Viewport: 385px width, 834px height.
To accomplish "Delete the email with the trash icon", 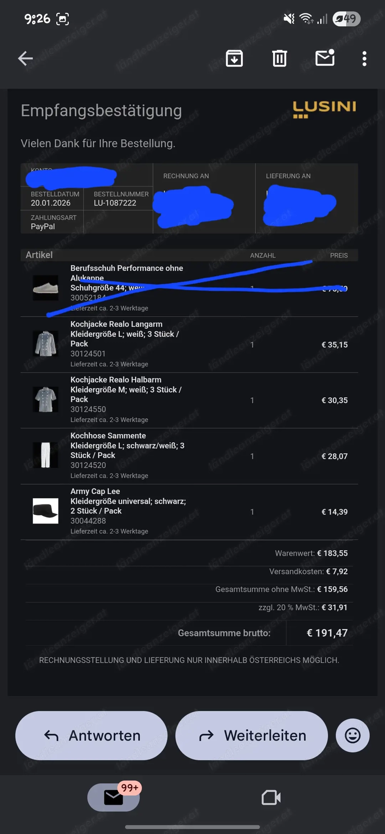I will pyautogui.click(x=280, y=58).
